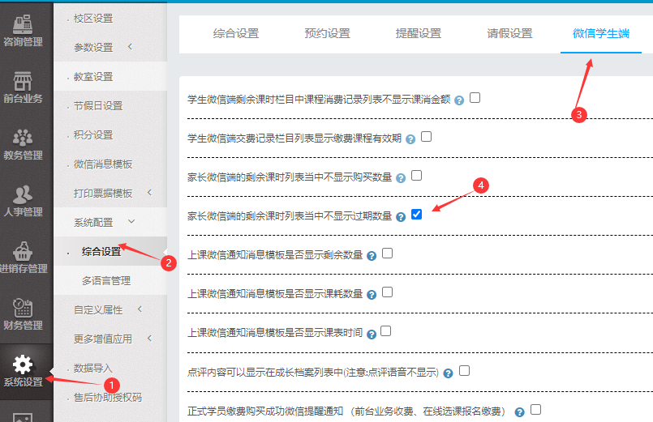This screenshot has width=653, height=422.
Task: Check 正式学员缴费购买成功微信提醒通知 box
Action: [x=535, y=410]
